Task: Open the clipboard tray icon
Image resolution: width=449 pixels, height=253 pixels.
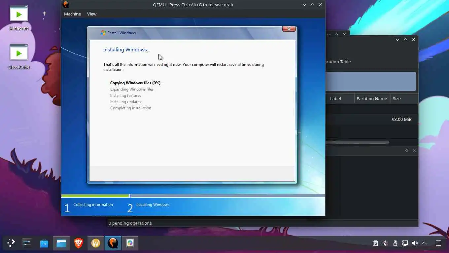Action: pos(375,243)
